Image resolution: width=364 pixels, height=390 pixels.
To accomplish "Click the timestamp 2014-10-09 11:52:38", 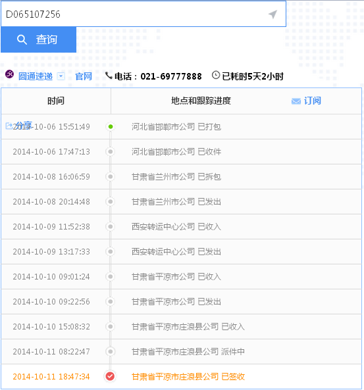I will 51,227.
